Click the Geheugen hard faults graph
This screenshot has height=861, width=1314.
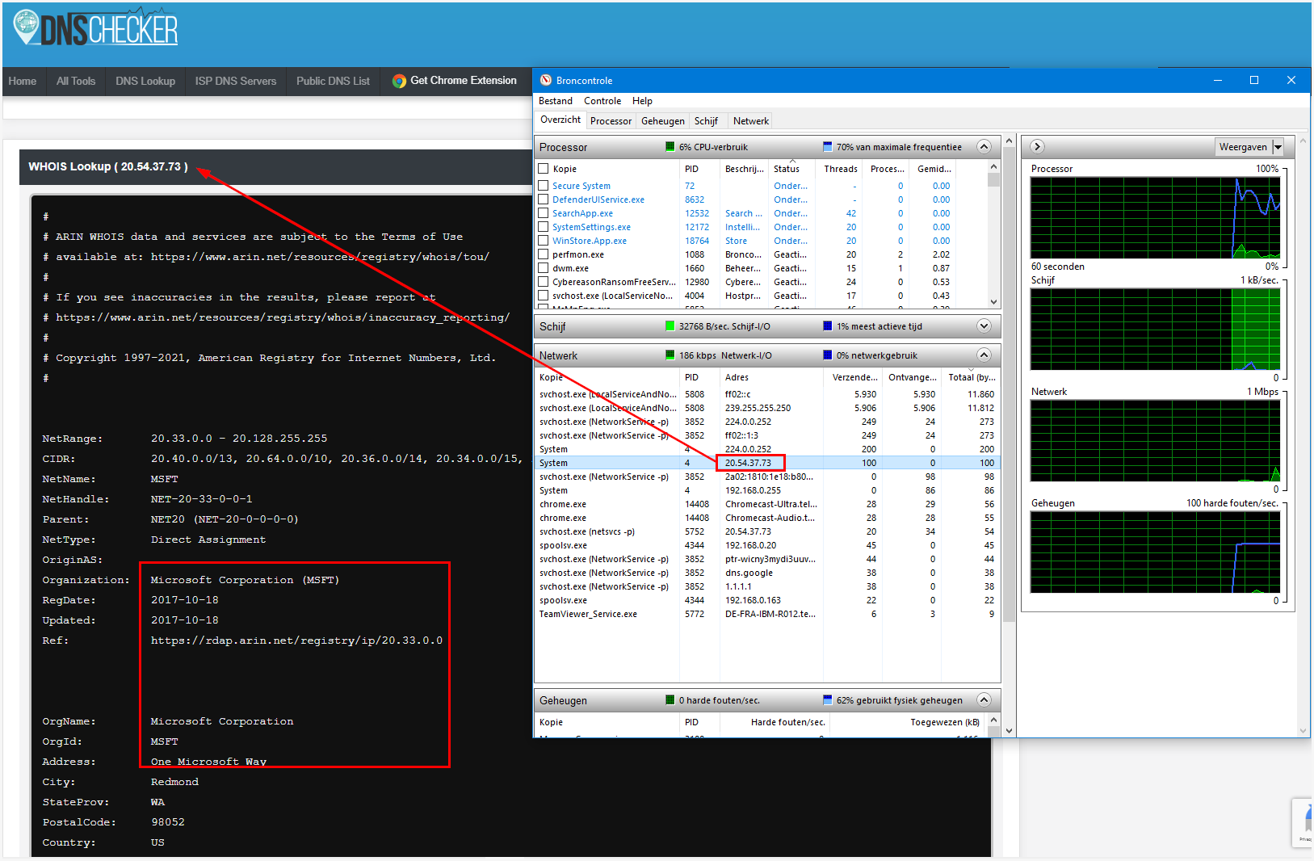1155,552
